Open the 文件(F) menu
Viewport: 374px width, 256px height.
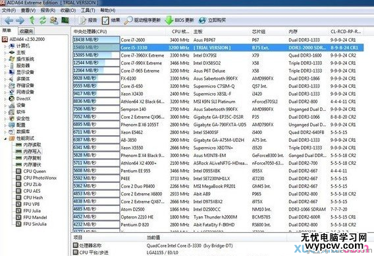click(9, 11)
